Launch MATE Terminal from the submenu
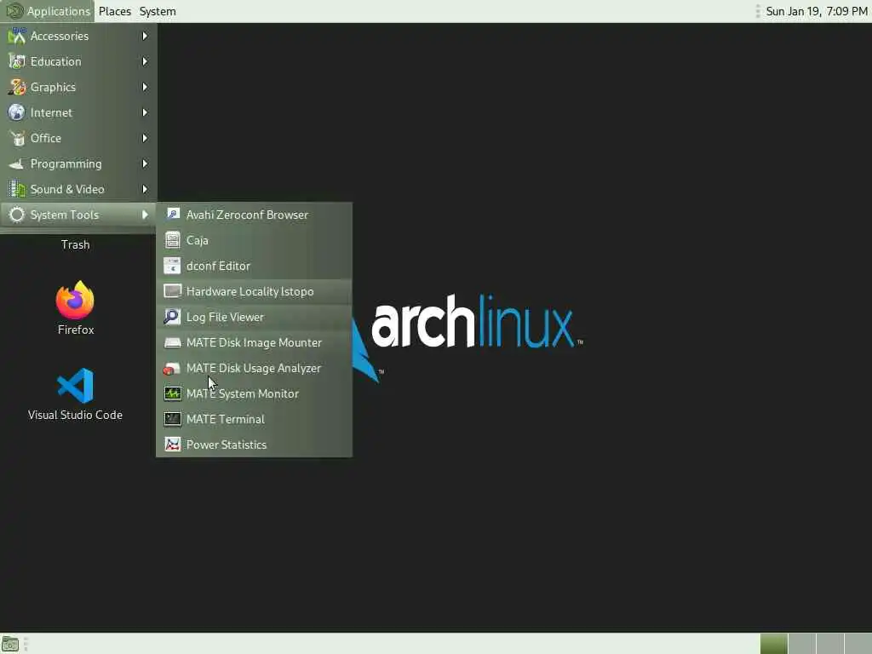The width and height of the screenshot is (872, 654). (x=254, y=419)
